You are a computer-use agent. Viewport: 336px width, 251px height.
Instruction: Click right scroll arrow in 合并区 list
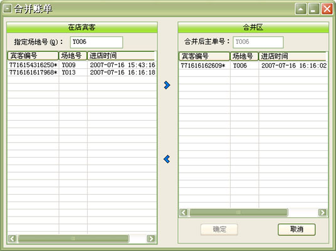pos(322,212)
